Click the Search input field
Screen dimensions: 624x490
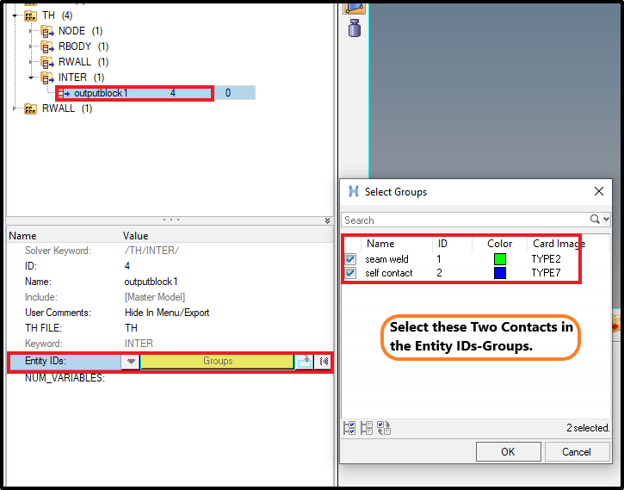click(x=466, y=220)
